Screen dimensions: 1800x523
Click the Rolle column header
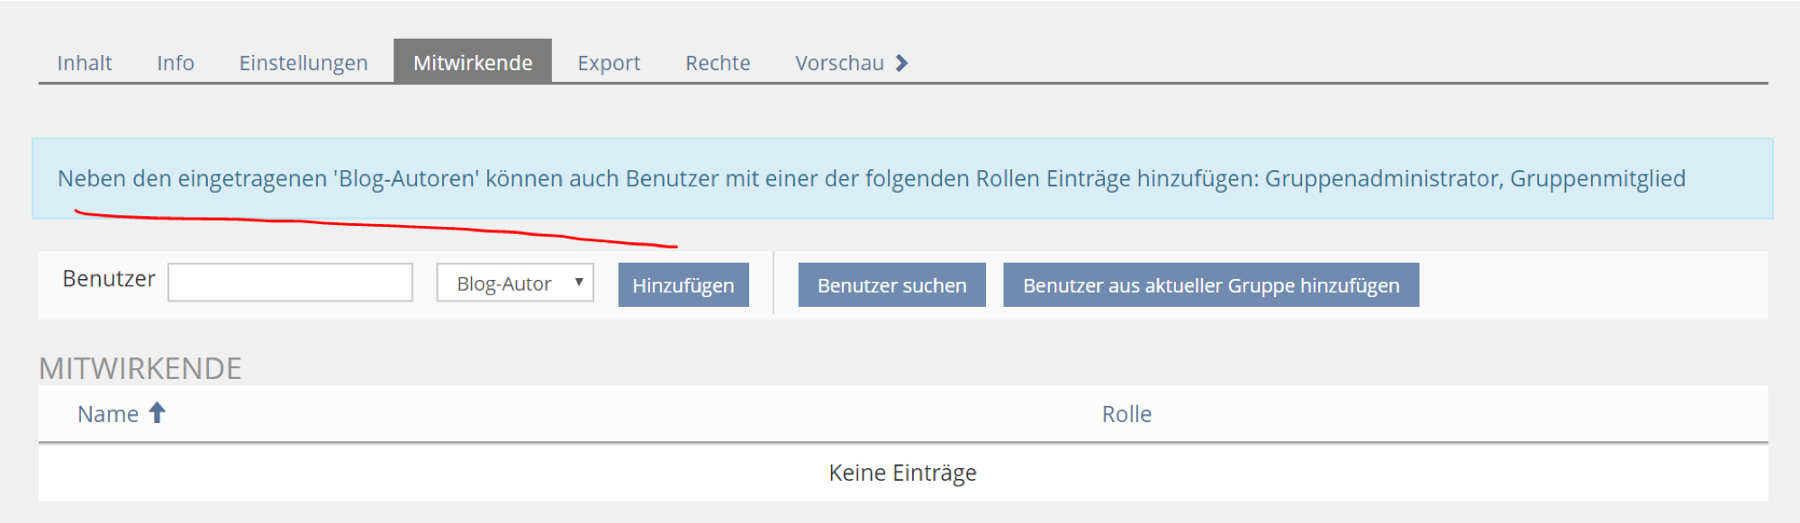tap(1126, 414)
